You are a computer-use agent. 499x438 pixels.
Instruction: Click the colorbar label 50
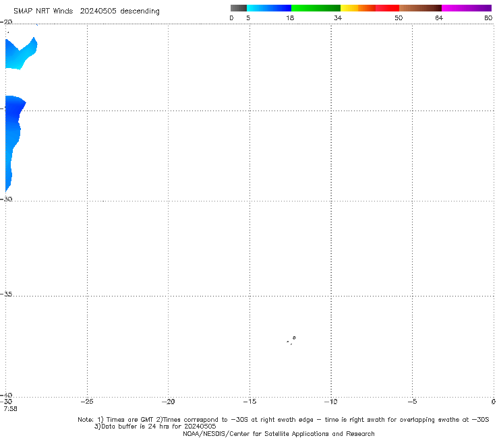(399, 18)
